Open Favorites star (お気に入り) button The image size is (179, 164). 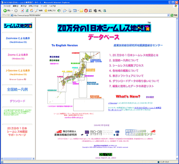[x=50, y=11]
